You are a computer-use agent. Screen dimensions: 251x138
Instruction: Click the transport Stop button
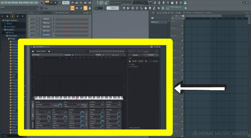click(x=55, y=3)
